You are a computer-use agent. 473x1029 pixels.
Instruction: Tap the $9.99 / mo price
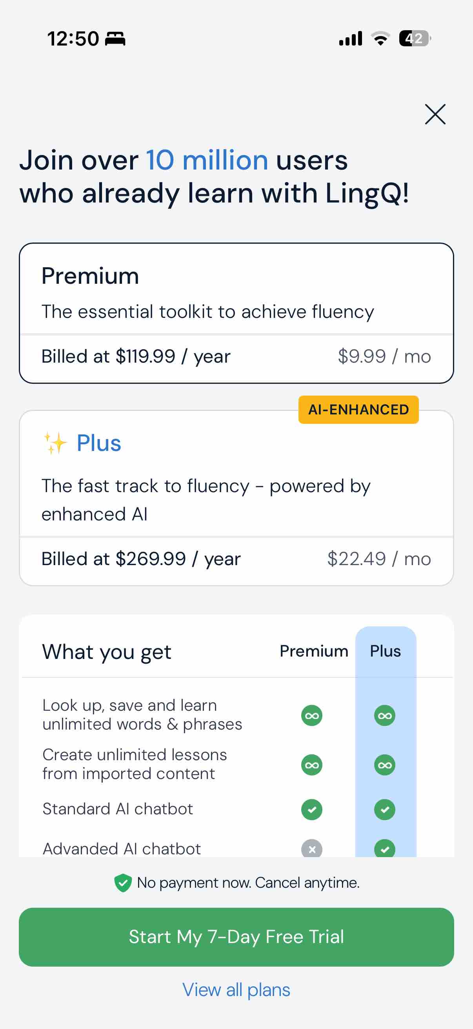pos(384,356)
